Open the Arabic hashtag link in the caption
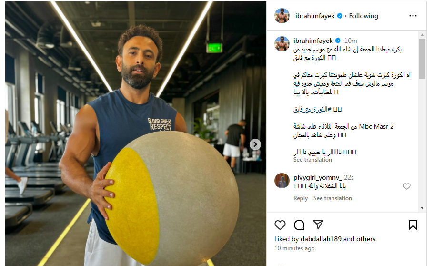 click(x=312, y=109)
